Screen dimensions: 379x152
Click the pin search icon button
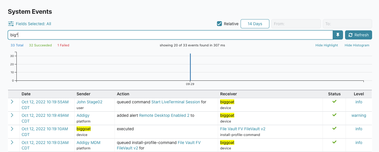pos(338,35)
